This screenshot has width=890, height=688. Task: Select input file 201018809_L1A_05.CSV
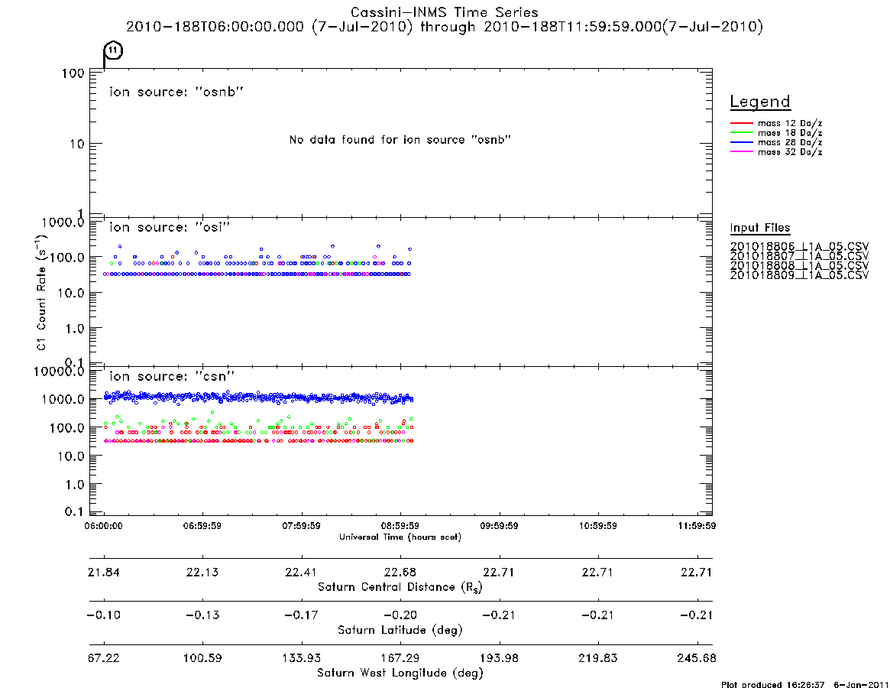point(799,275)
